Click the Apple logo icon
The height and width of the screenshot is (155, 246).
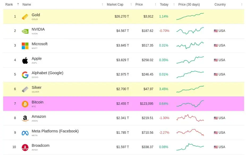click(25, 60)
